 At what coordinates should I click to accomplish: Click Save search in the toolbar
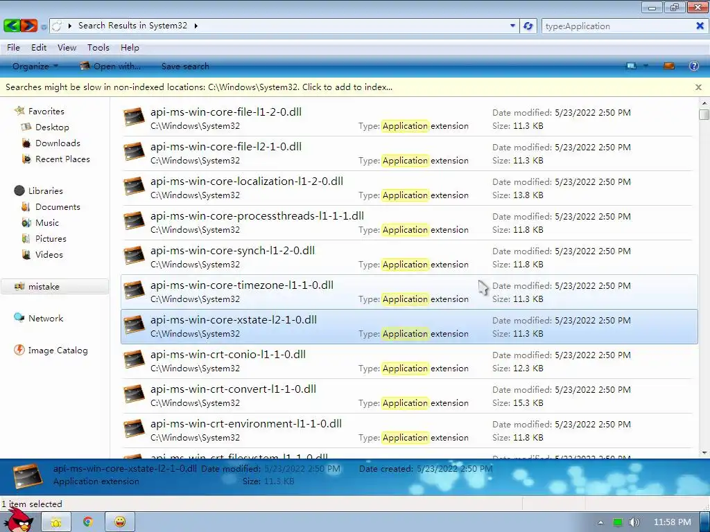185,66
